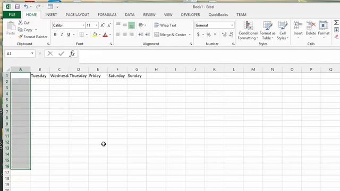This screenshot has width=340, height=191.
Task: Click the Paste clipboard icon
Action: (x=11, y=26)
